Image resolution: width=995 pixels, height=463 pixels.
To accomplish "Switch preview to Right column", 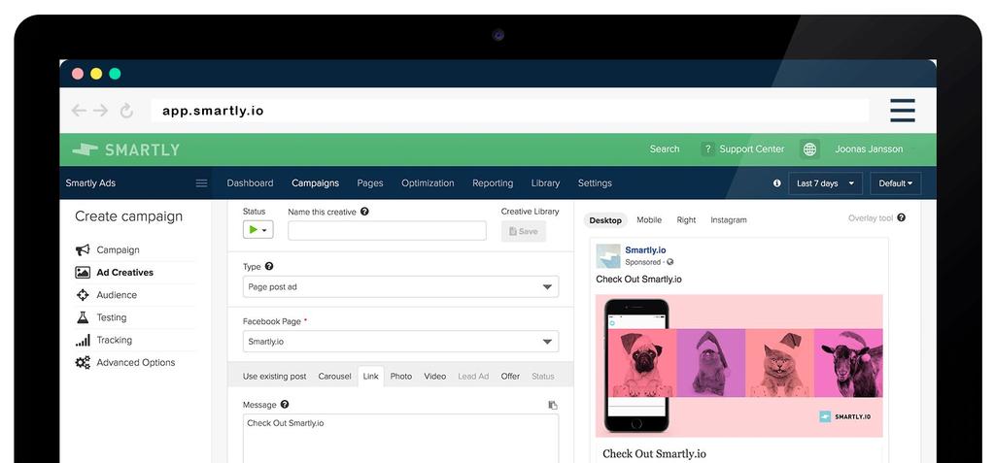I will pyautogui.click(x=686, y=220).
